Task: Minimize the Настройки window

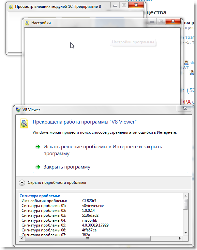Action: tap(152, 22)
